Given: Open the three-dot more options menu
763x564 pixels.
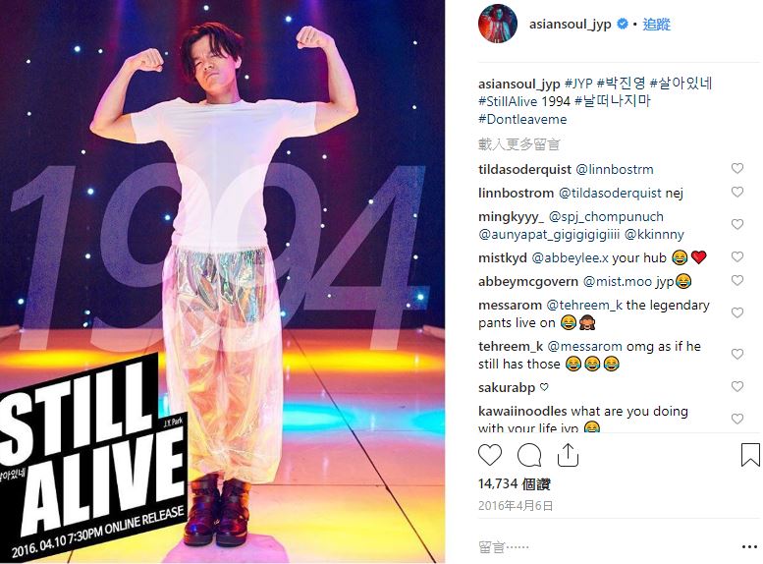Looking at the screenshot, I should (749, 547).
